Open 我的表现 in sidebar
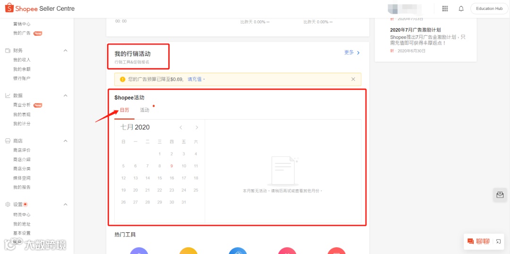The image size is (510, 254). point(22,114)
